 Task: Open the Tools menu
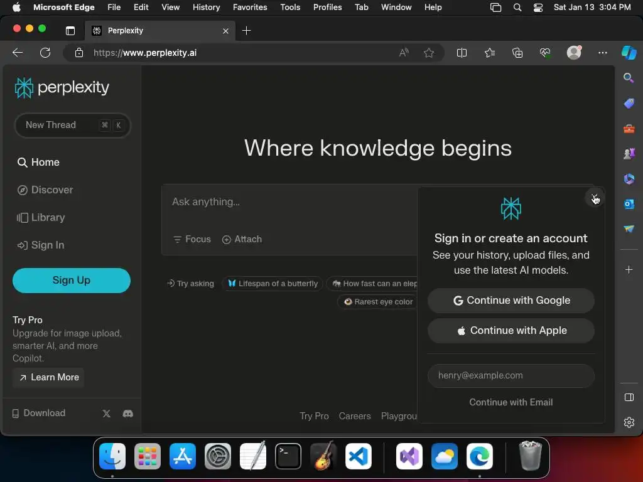coord(290,8)
